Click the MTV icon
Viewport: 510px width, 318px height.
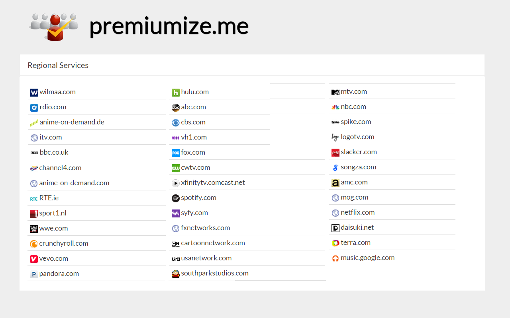335,92
